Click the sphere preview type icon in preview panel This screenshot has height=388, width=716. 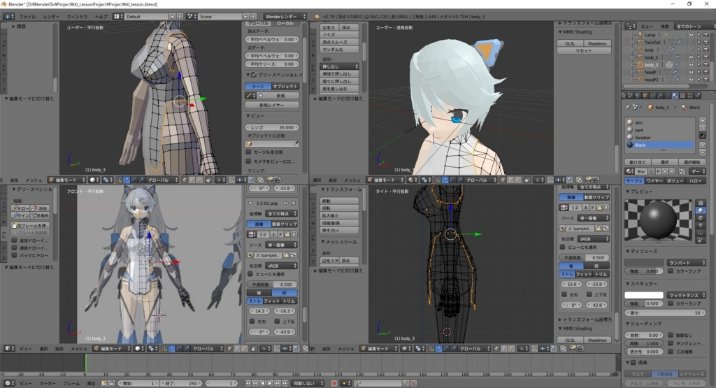pos(701,210)
